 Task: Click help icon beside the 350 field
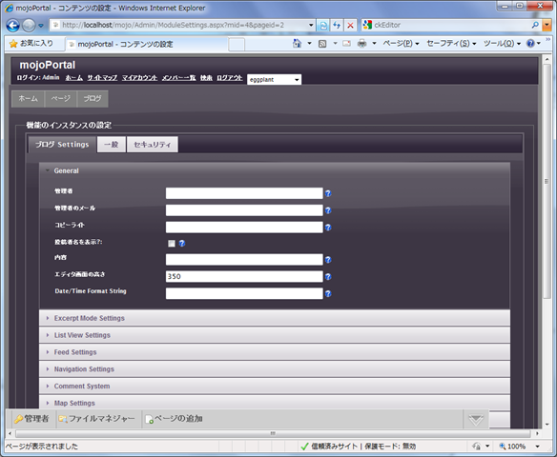coord(328,276)
